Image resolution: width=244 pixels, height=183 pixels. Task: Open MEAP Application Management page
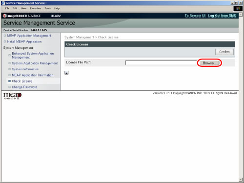click(29, 36)
